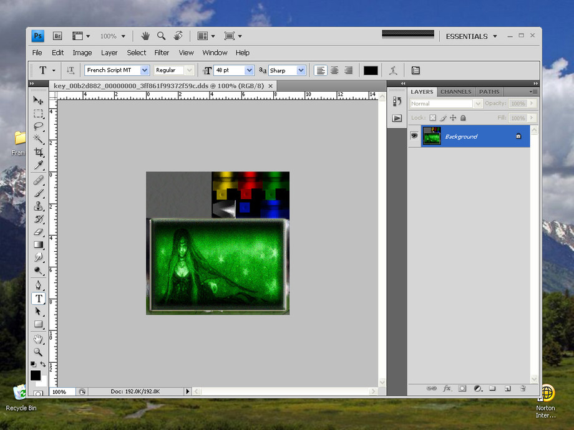Choose the Eyedropper tool

(38, 165)
